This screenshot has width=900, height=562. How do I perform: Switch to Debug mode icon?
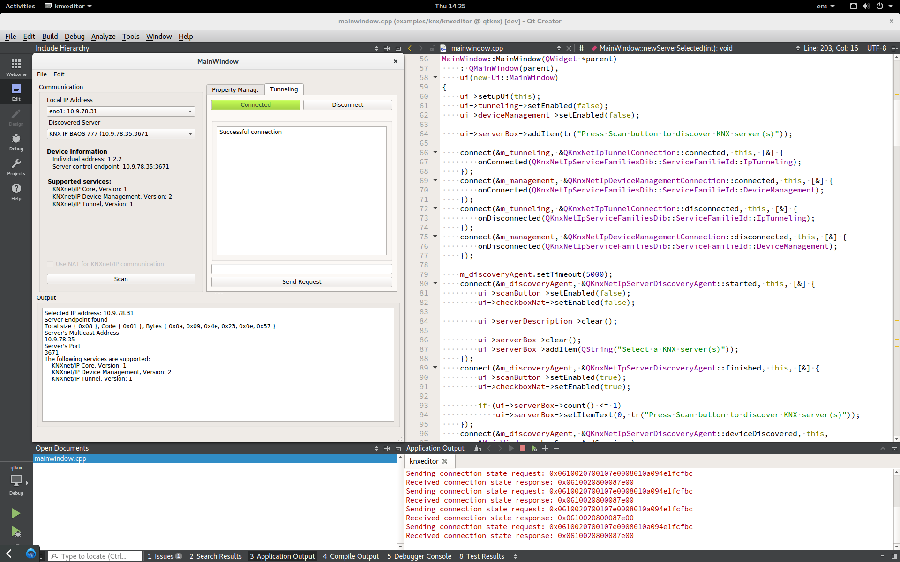16,141
